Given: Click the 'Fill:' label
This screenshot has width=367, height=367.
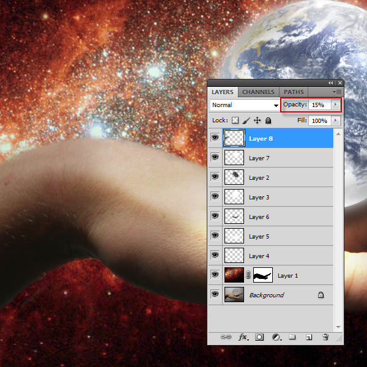Looking at the screenshot, I should (x=302, y=120).
